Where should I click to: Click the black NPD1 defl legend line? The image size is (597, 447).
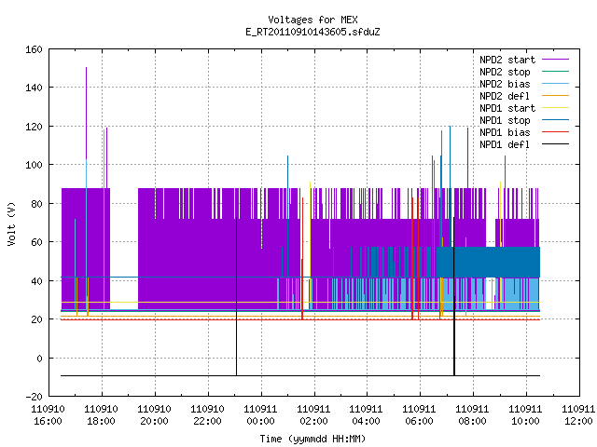coord(555,144)
